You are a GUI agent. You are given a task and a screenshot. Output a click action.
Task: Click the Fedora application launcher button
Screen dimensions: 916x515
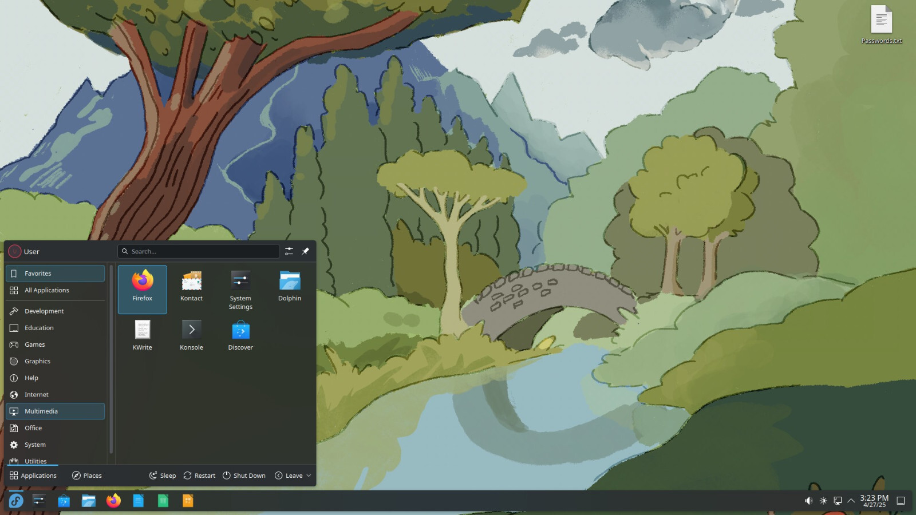click(x=16, y=501)
